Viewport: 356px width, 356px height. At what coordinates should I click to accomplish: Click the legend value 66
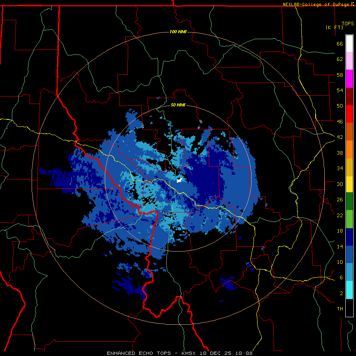[340, 44]
